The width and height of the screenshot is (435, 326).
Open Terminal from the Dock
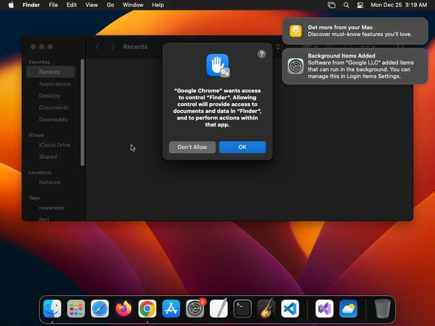point(243,309)
